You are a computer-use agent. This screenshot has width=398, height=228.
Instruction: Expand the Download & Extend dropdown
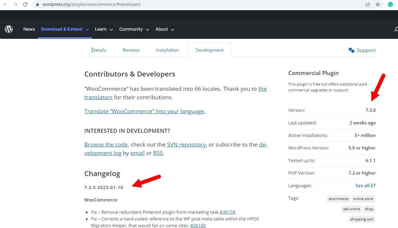tap(87, 29)
